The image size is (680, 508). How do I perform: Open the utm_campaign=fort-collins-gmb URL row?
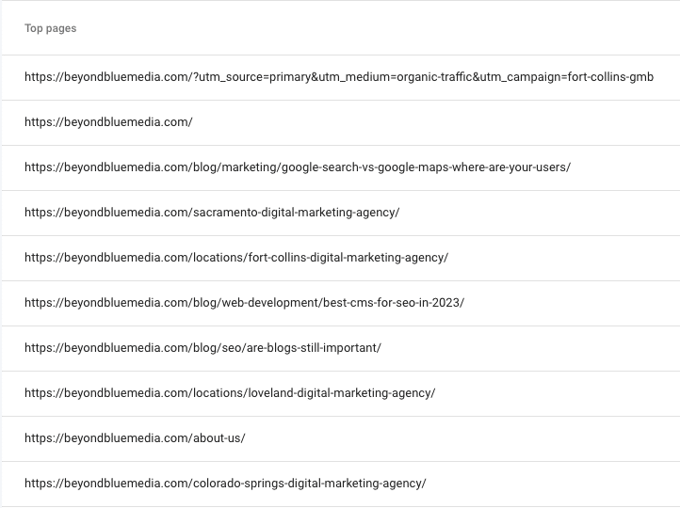[x=339, y=77]
